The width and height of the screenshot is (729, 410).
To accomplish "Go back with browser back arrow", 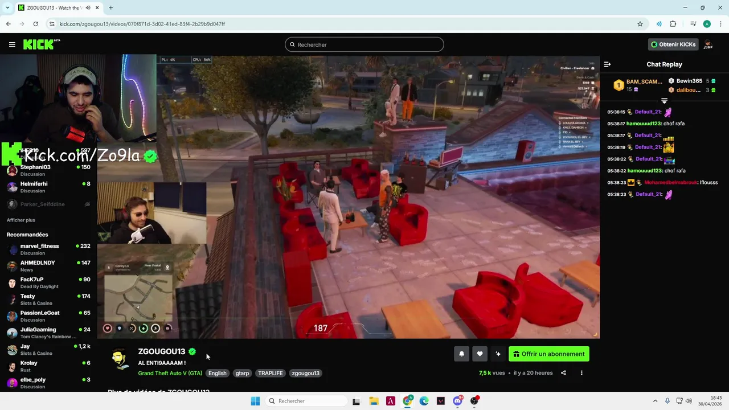I will (x=9, y=24).
